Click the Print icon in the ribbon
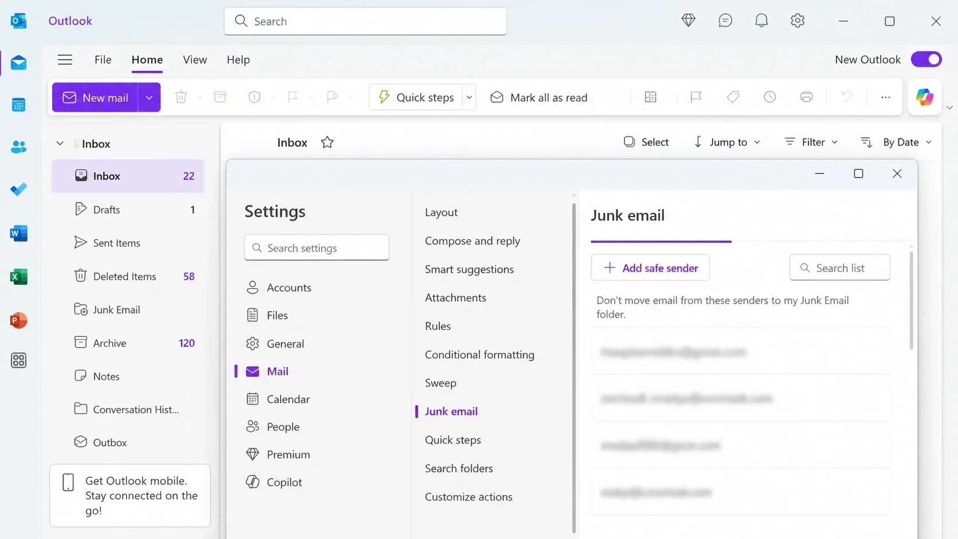Viewport: 958px width, 539px height. click(x=806, y=97)
